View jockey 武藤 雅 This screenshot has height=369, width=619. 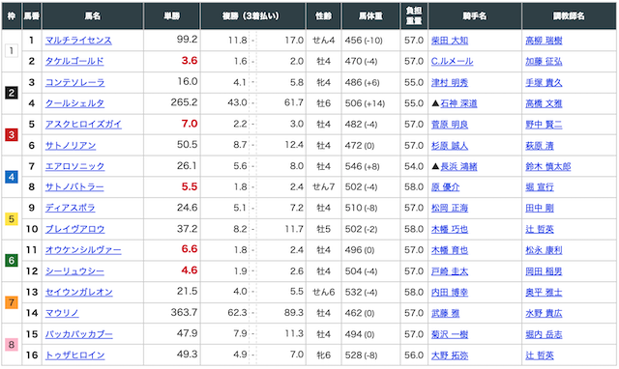[445, 313]
